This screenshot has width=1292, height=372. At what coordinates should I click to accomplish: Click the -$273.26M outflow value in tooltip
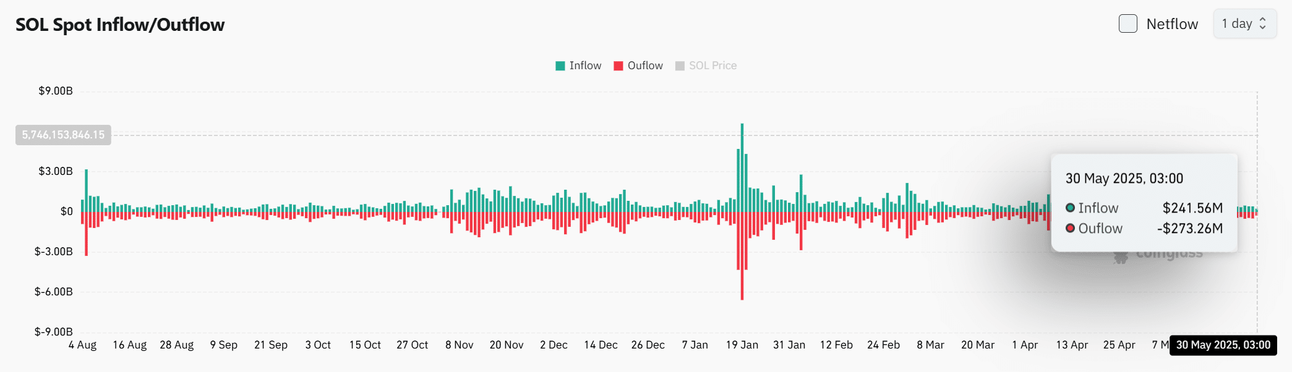[x=1190, y=229]
